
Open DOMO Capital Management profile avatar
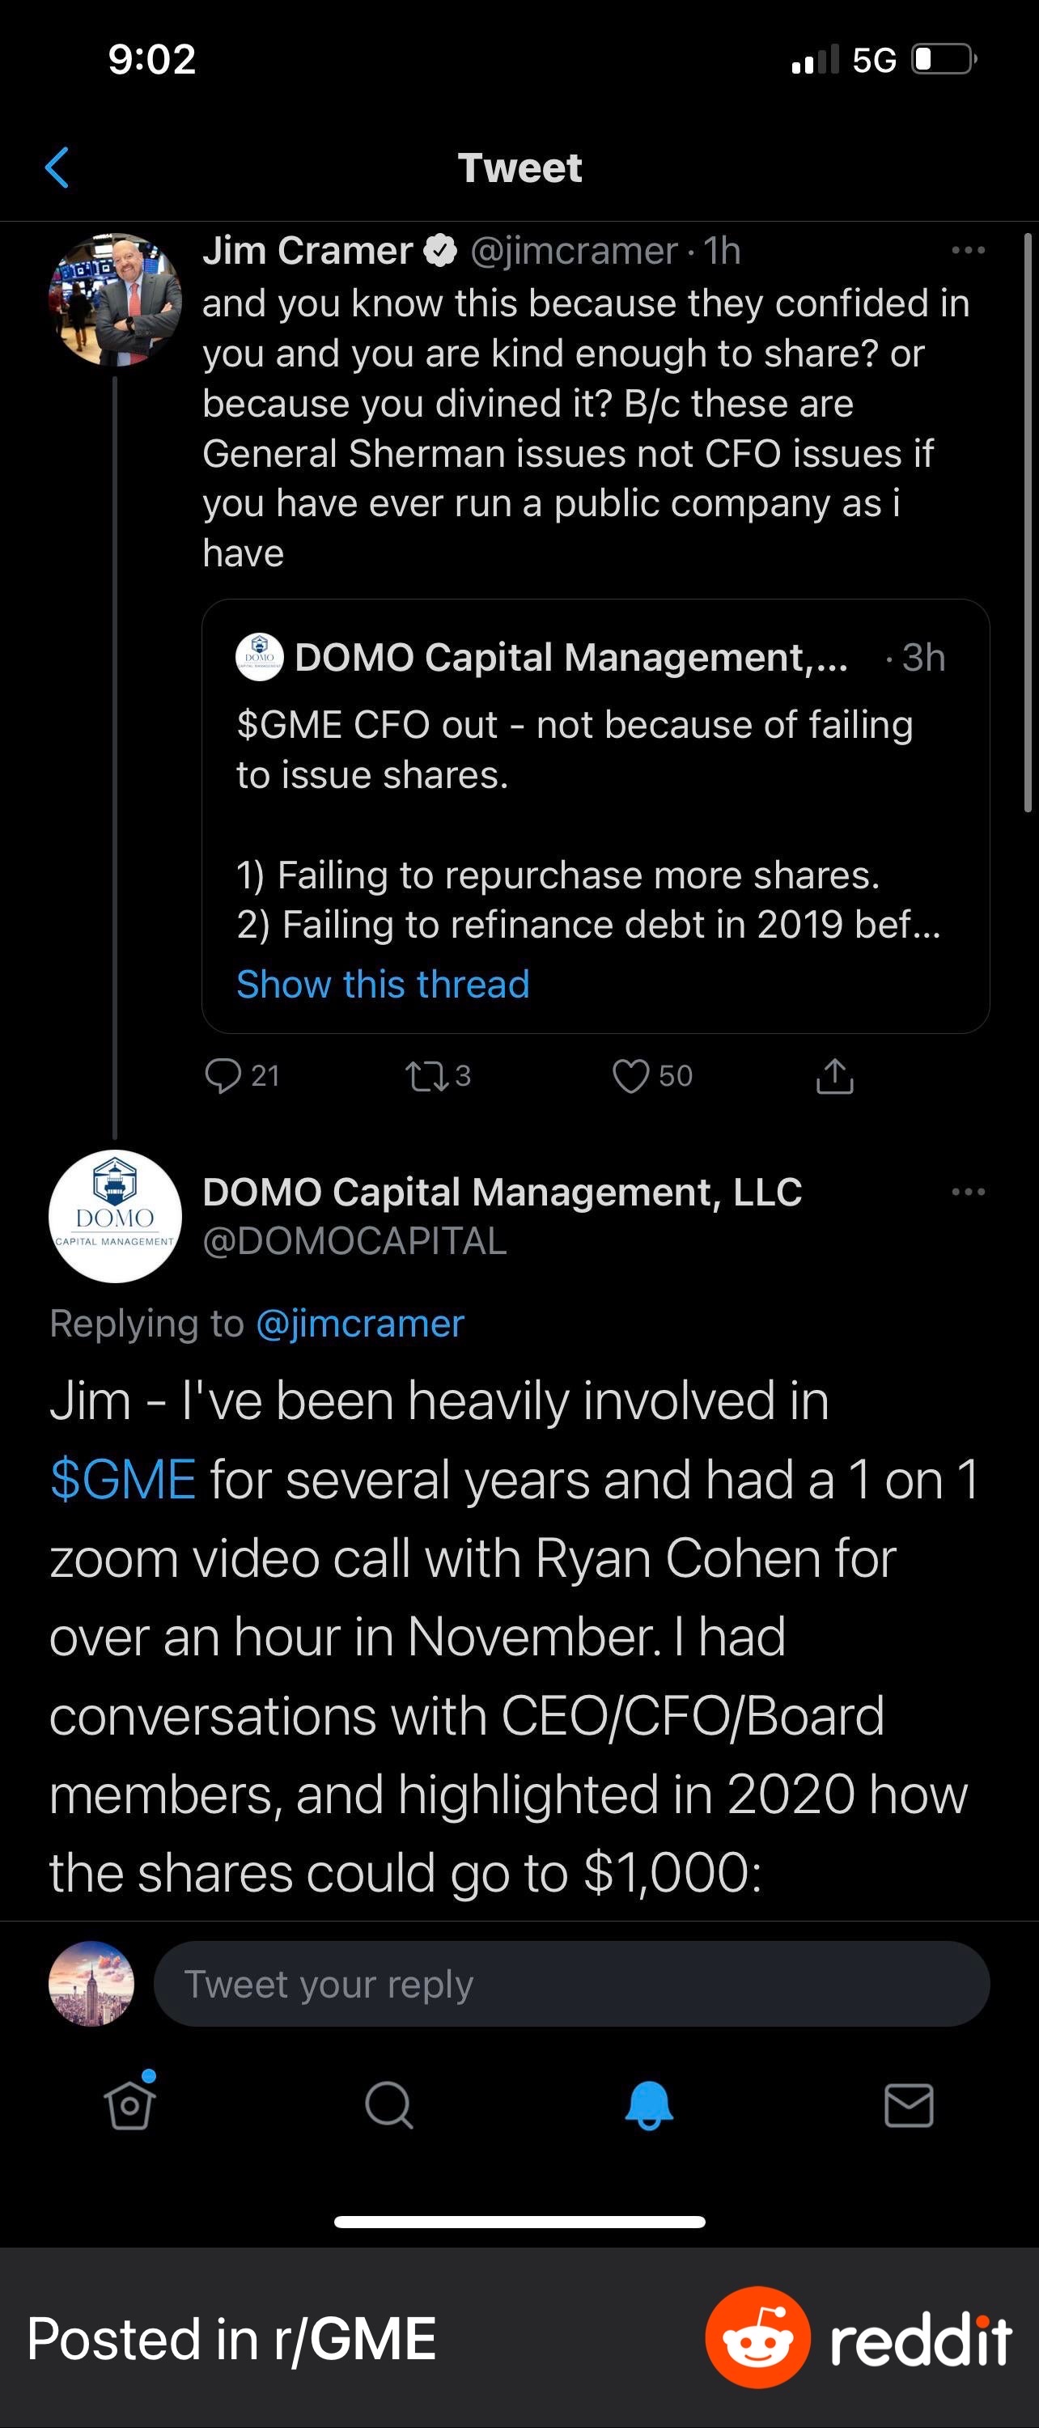pos(115,1216)
